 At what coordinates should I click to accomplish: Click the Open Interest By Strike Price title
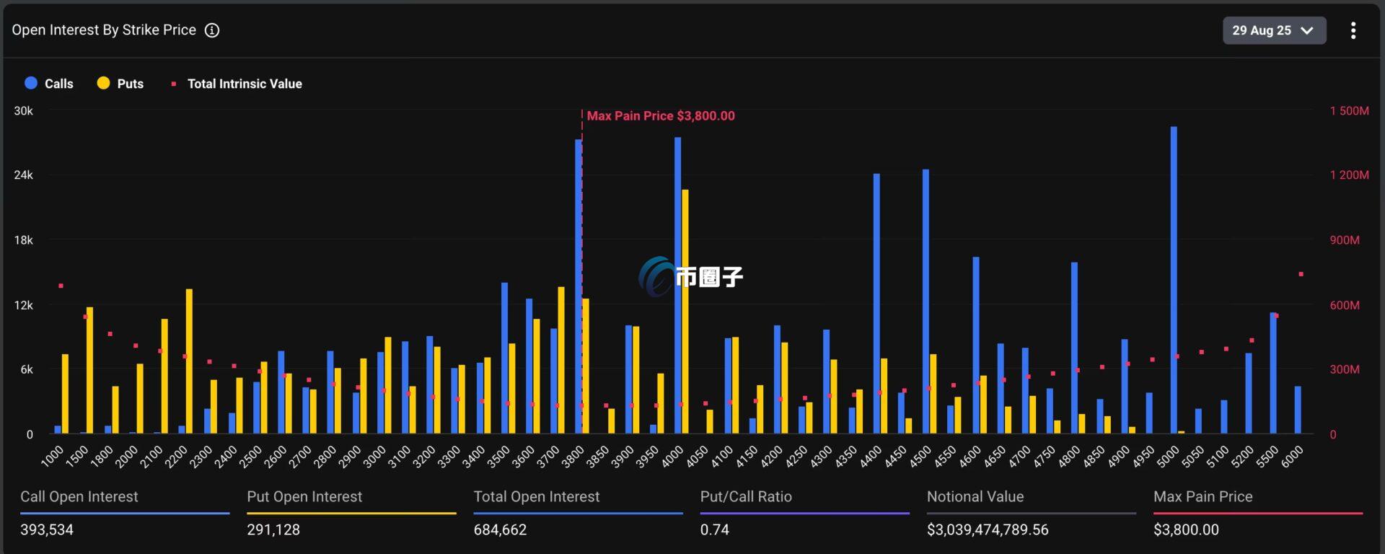click(104, 30)
